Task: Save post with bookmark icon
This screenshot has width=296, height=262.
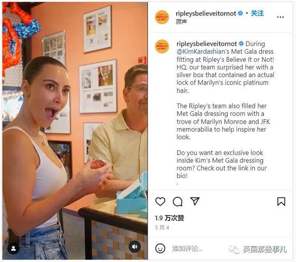Action: tap(281, 202)
